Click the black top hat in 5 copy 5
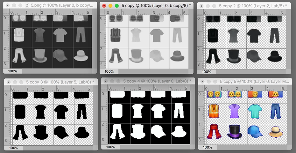The height and width of the screenshot is (153, 296). point(235,132)
